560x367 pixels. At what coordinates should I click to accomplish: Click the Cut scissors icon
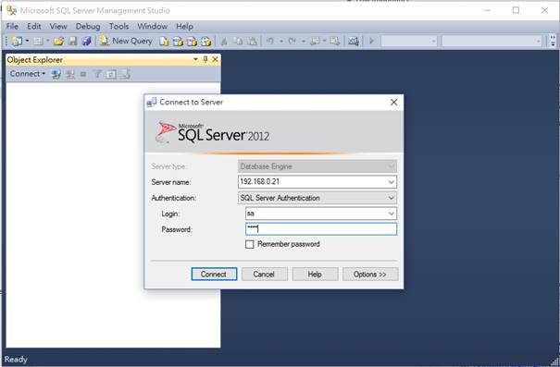click(x=224, y=42)
